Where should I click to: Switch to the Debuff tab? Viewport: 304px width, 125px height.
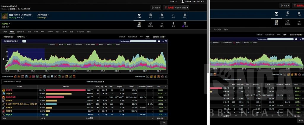click(50, 31)
